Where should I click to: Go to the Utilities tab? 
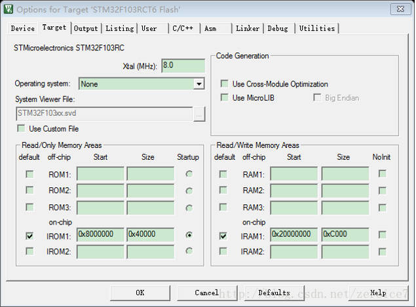[317, 28]
